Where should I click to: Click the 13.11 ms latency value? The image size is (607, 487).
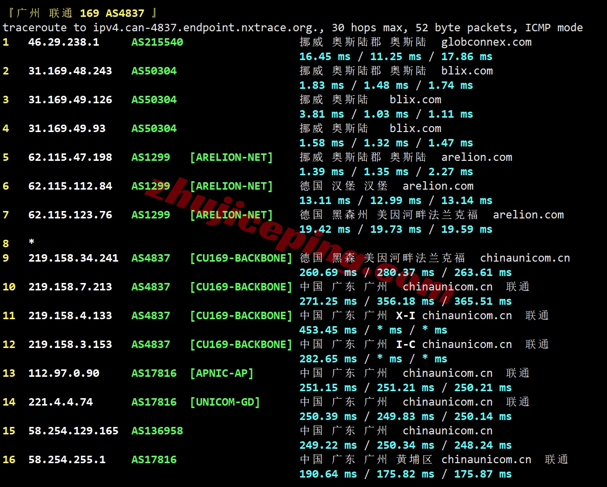pos(325,201)
